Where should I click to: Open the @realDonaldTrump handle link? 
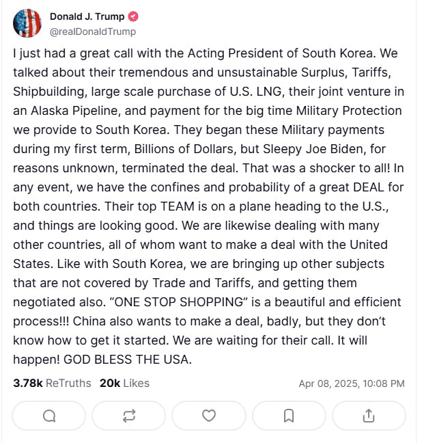point(93,31)
